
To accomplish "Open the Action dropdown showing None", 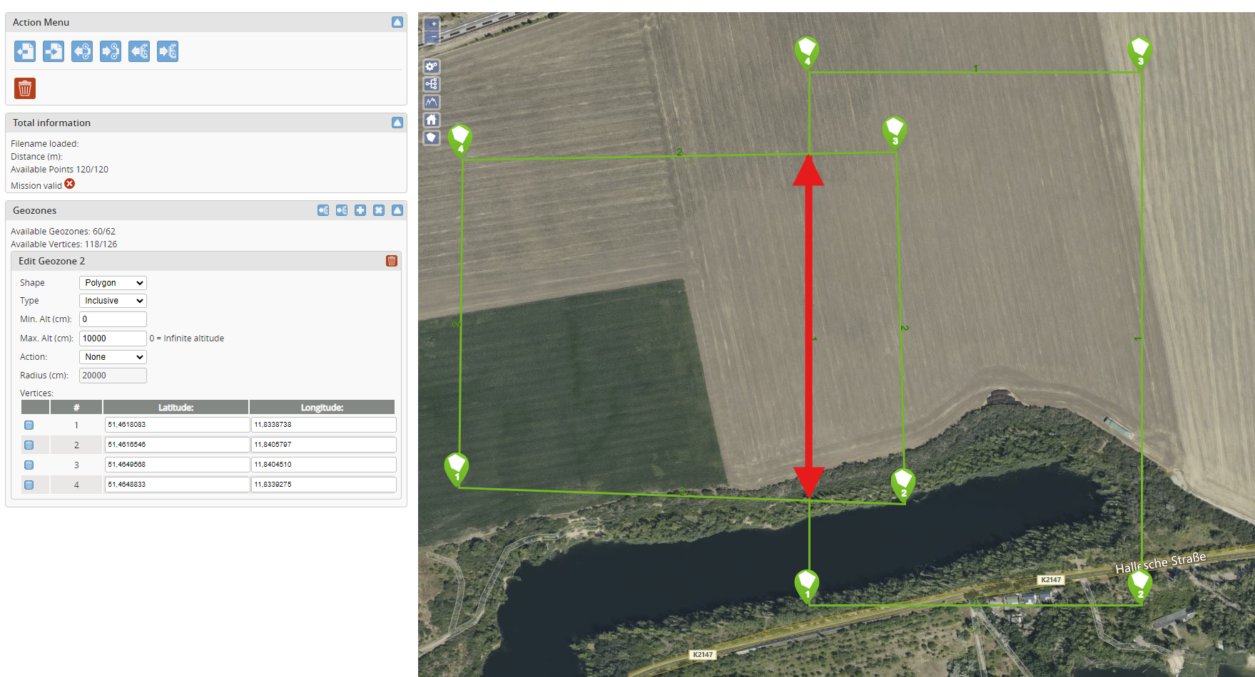I will tap(113, 357).
